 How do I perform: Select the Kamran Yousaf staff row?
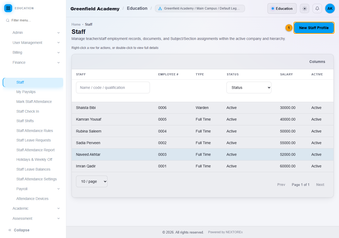[x=202, y=119]
